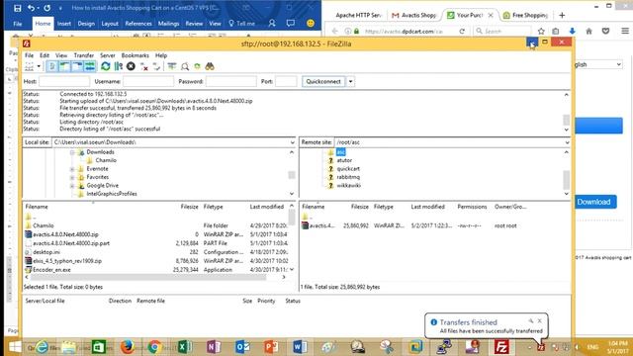
Task: Open FileZilla icon on the taskbar
Action: (x=501, y=347)
